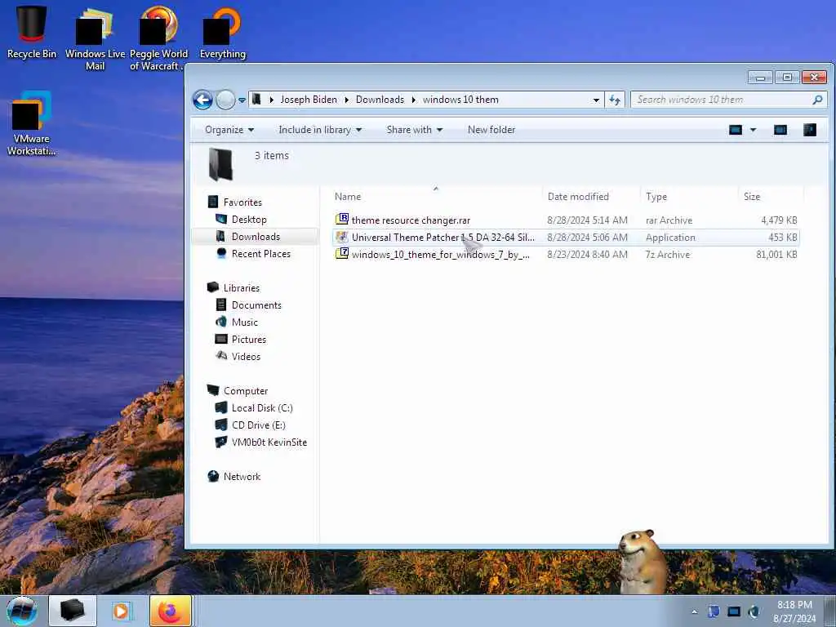Open Music library
This screenshot has width=836, height=627.
(245, 322)
